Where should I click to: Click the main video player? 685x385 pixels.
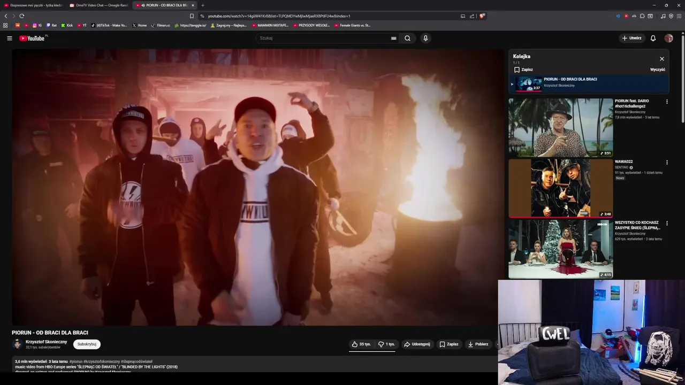coord(257,187)
